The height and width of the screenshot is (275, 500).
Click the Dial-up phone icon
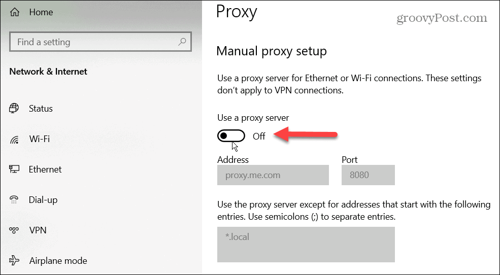[14, 200]
